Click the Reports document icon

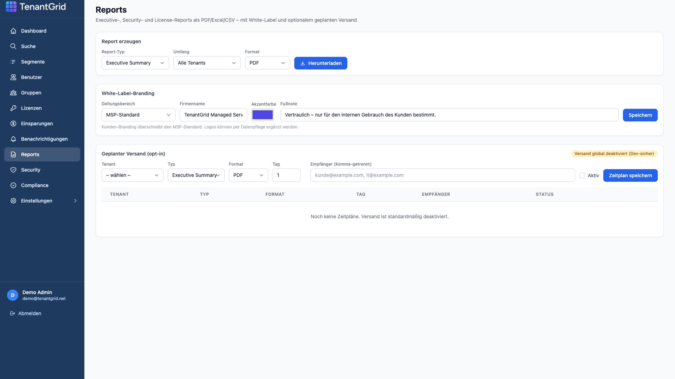tap(13, 154)
